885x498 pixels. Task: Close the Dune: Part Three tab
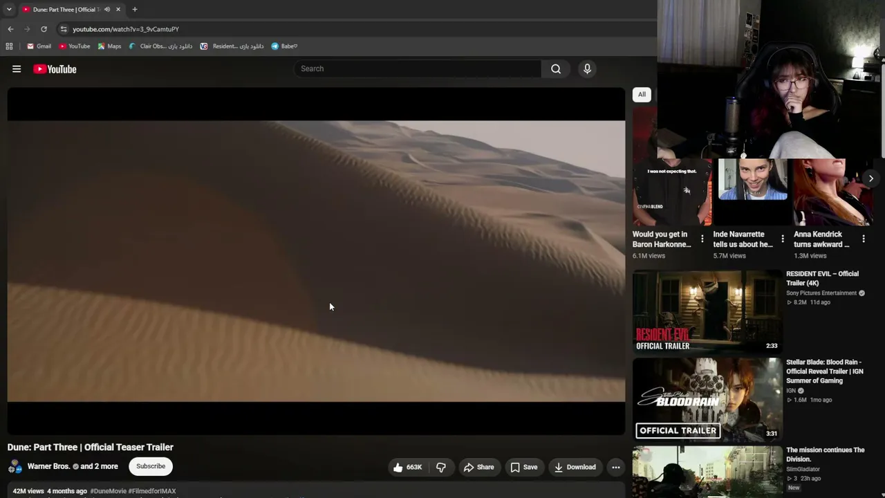coord(118,10)
